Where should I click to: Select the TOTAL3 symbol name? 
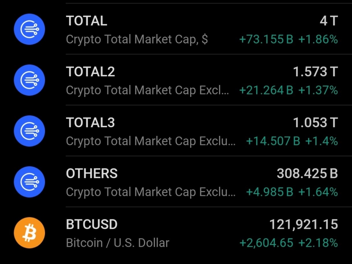coord(90,123)
